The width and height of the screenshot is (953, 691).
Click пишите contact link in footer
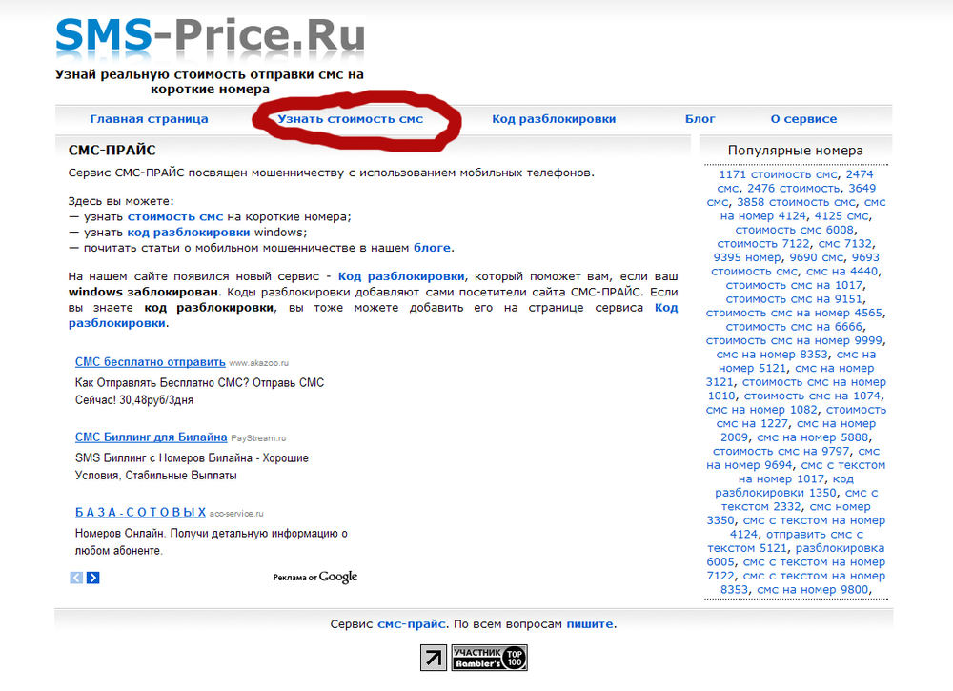[590, 624]
